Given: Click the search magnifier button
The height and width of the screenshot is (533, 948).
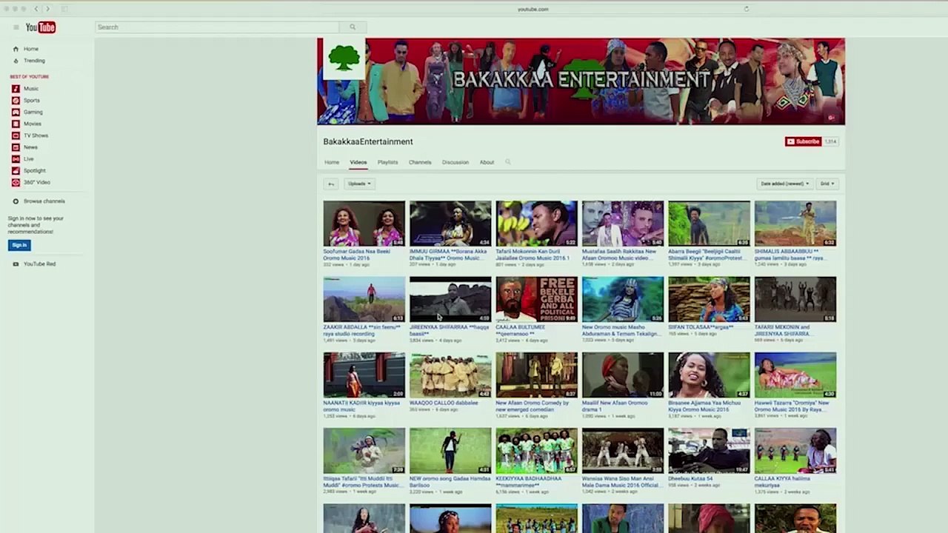Looking at the screenshot, I should [x=353, y=27].
